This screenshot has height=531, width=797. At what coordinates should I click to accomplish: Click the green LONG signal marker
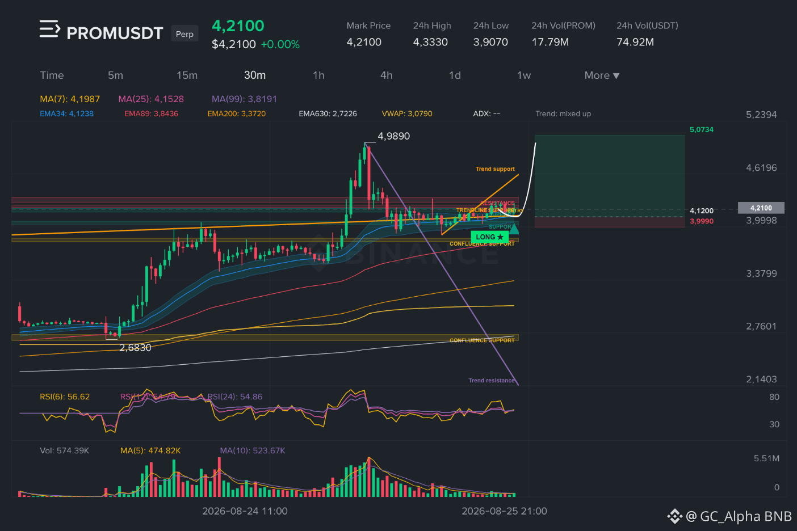(x=489, y=237)
